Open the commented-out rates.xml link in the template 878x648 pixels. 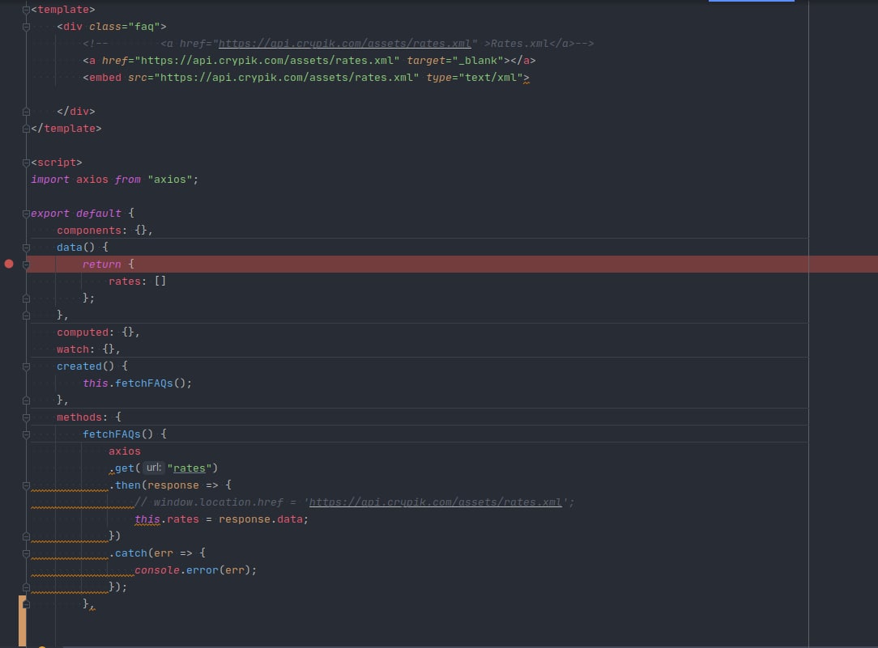344,44
